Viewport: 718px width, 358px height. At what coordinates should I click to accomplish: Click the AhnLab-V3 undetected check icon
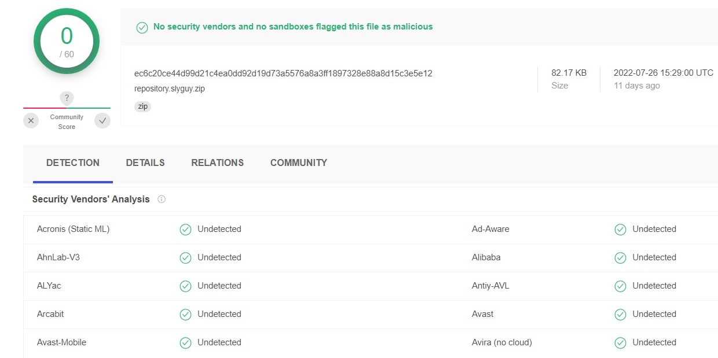pos(185,258)
